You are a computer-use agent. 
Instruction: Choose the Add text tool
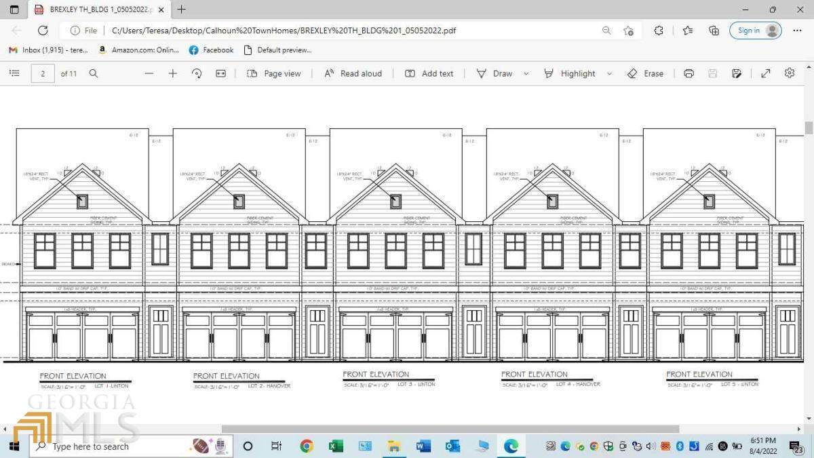(x=429, y=73)
